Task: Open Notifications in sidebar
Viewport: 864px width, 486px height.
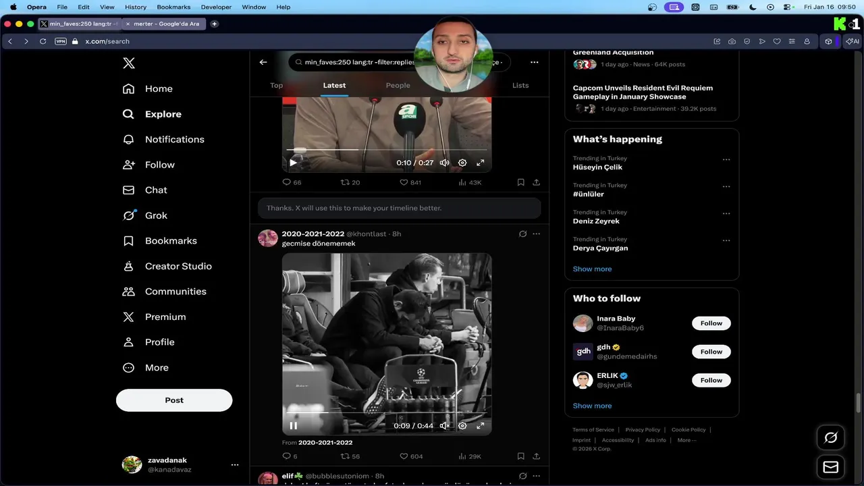Action: (x=163, y=139)
